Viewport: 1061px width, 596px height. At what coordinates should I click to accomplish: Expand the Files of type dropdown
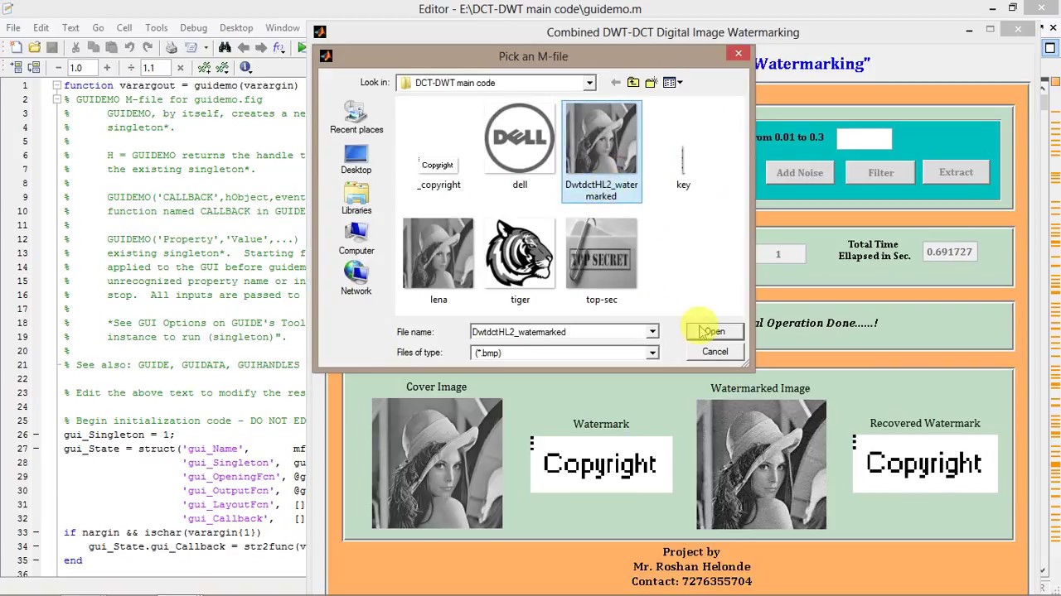pyautogui.click(x=652, y=353)
